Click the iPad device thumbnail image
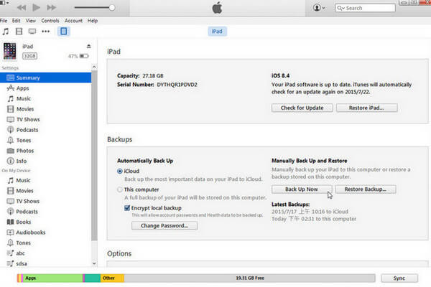 point(9,51)
